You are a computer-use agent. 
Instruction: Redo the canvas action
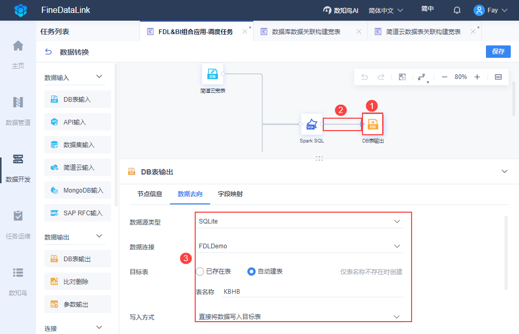[x=381, y=77]
